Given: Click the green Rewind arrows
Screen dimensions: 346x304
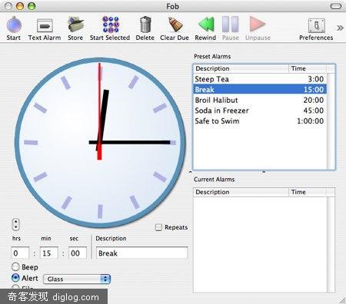Looking at the screenshot, I should click(x=206, y=25).
